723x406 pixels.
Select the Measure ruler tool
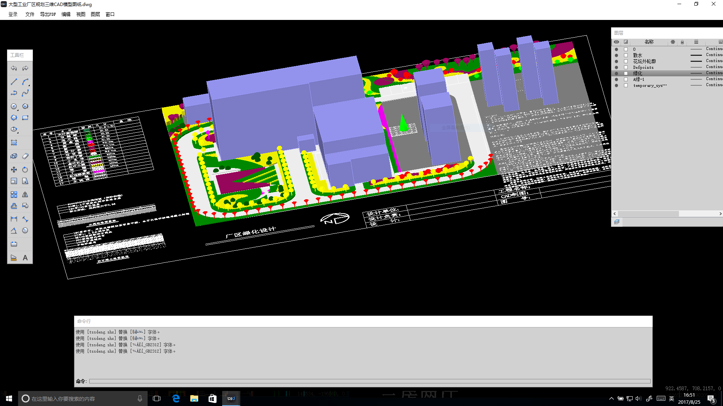(14, 258)
